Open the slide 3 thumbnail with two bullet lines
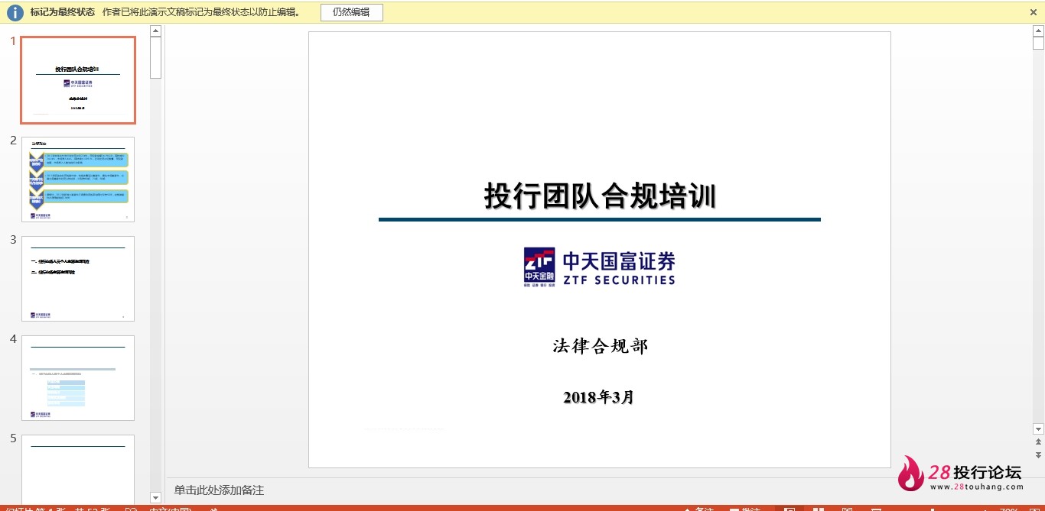The width and height of the screenshot is (1045, 511). coord(78,279)
